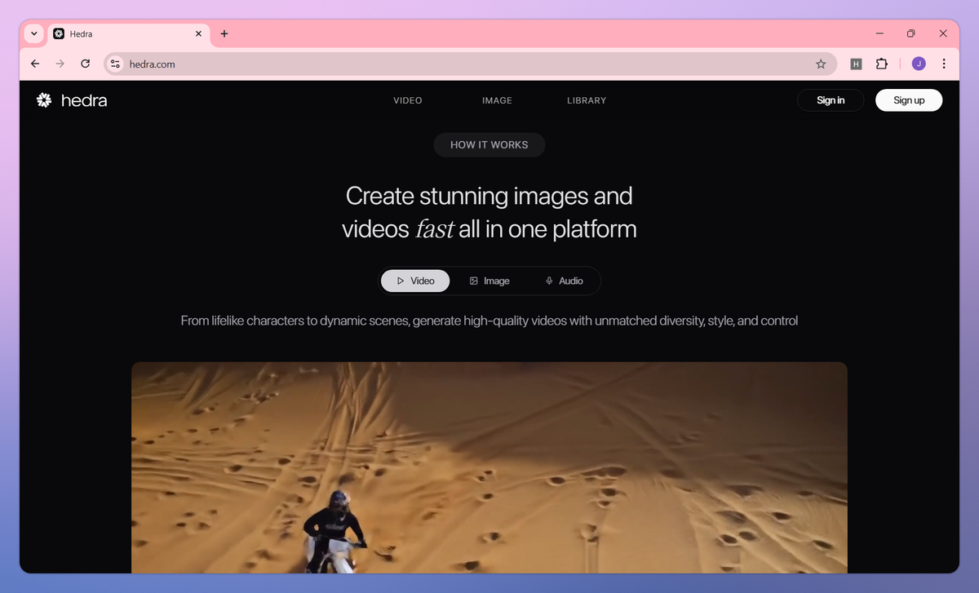Switch to the Audio mode tab

pos(564,281)
